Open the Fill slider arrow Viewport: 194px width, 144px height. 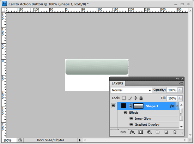[180, 98]
